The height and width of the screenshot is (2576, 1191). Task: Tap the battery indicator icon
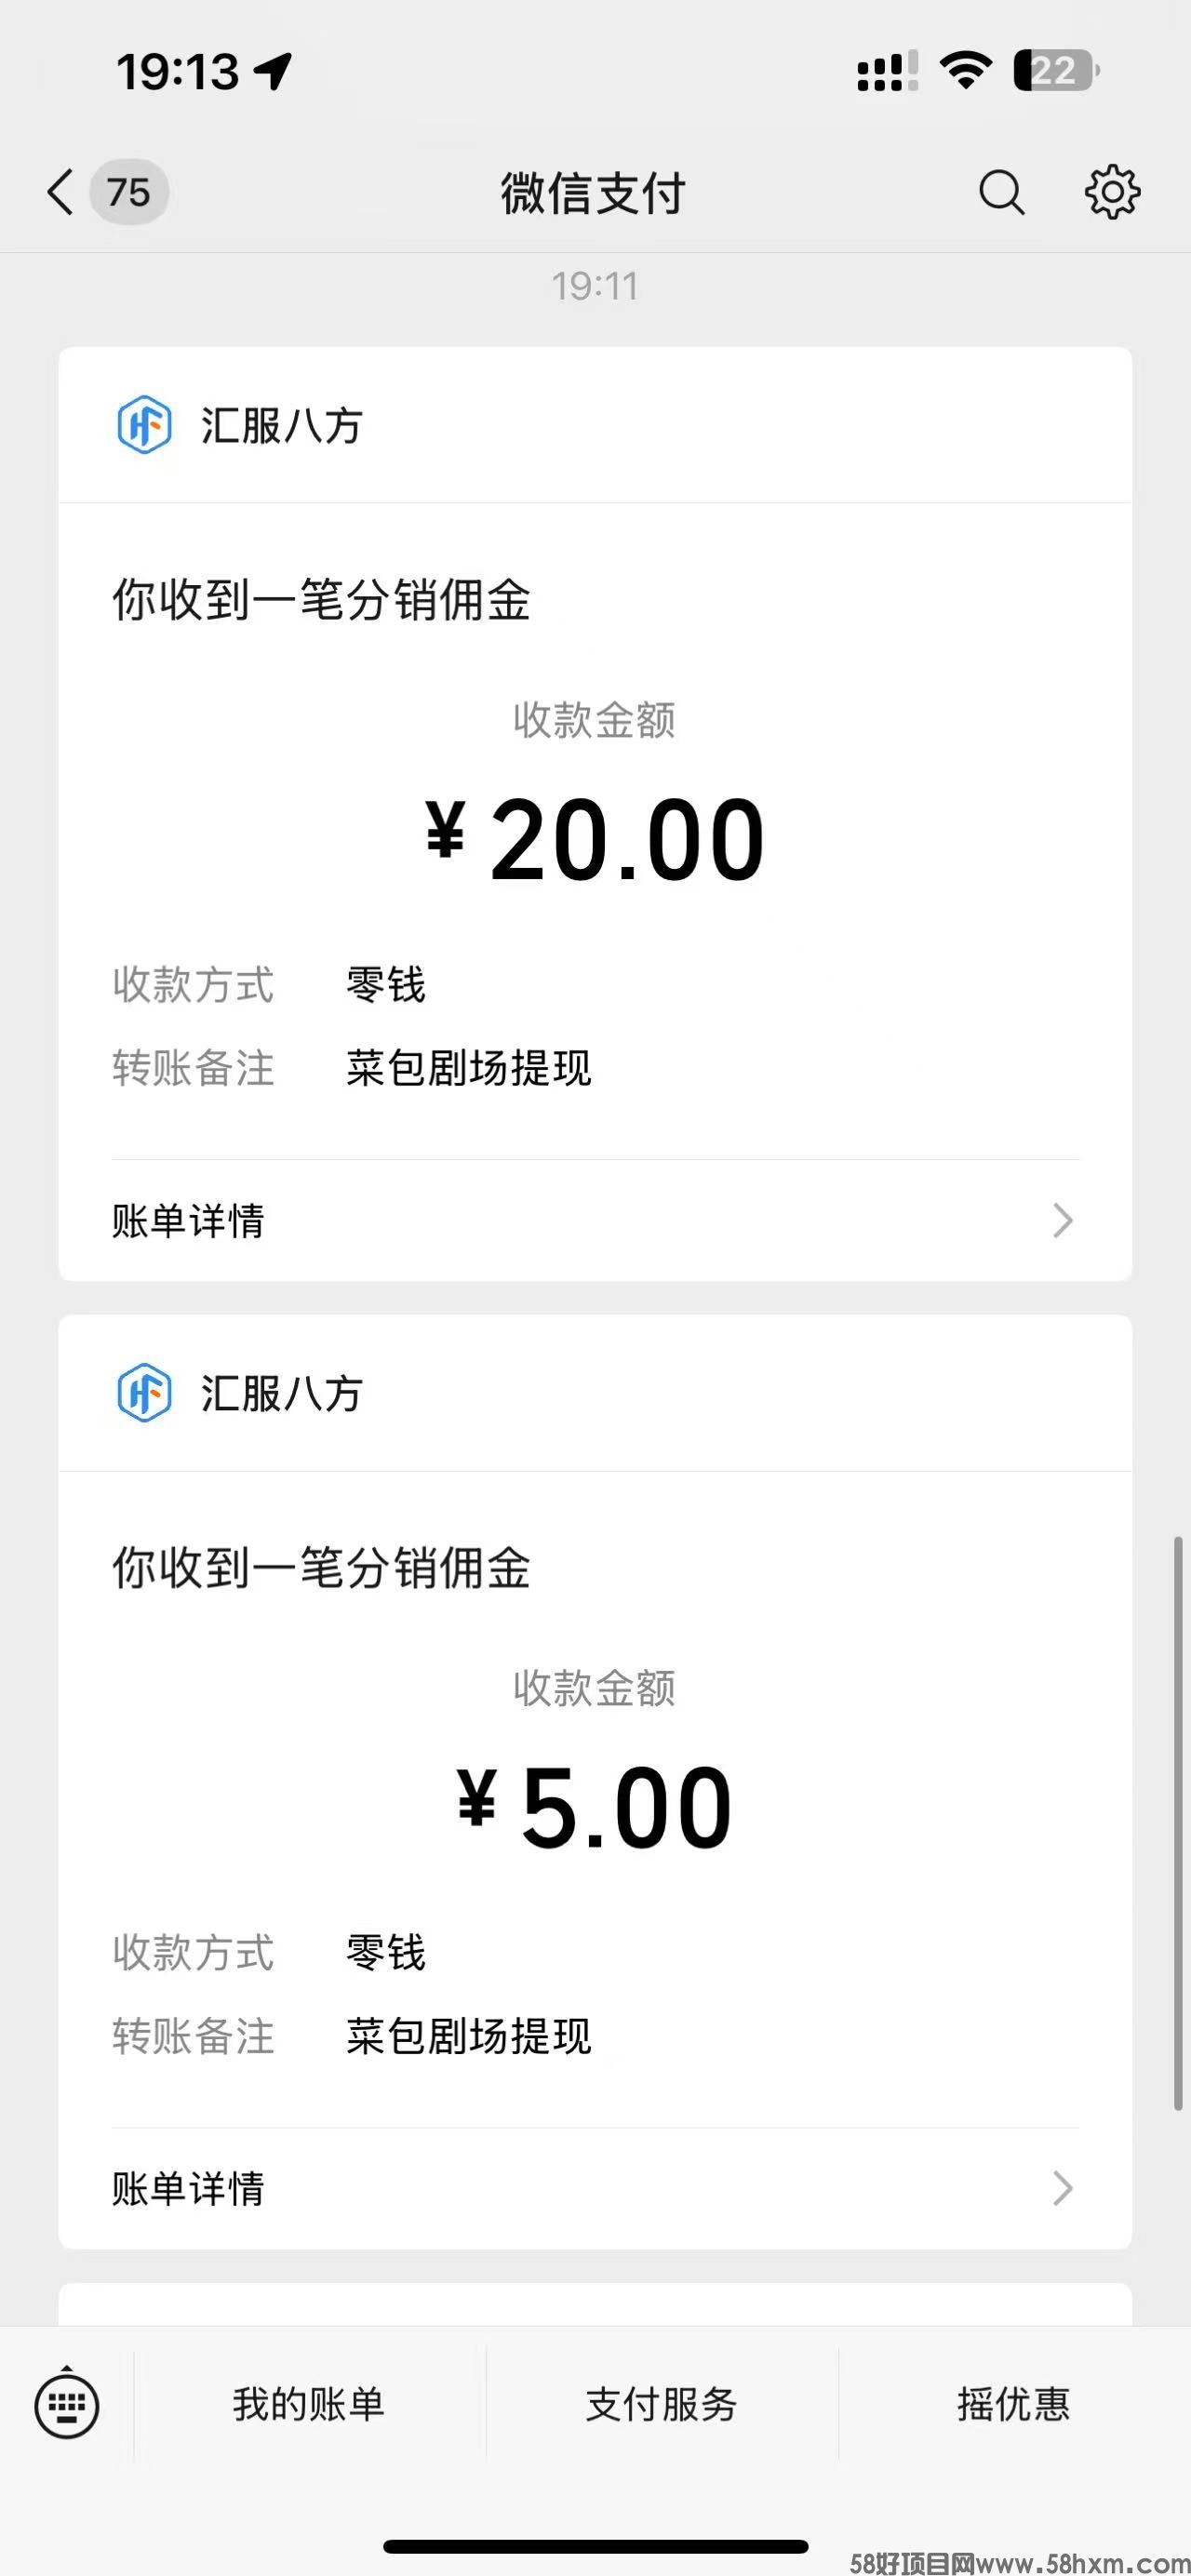pyautogui.click(x=1056, y=71)
